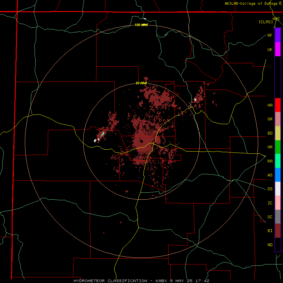The height and width of the screenshot is (283, 283).
Task: Select the red HA legend swatch
Action: pyautogui.click(x=278, y=105)
